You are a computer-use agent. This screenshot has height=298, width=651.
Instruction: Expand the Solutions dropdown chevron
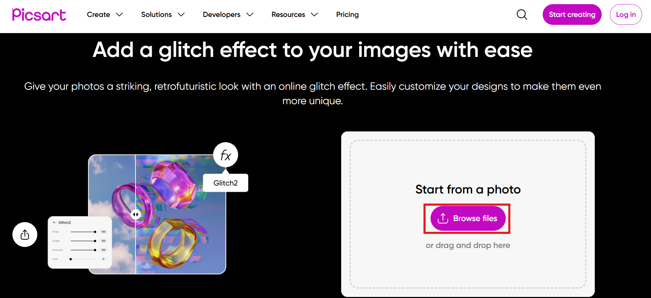click(x=181, y=14)
